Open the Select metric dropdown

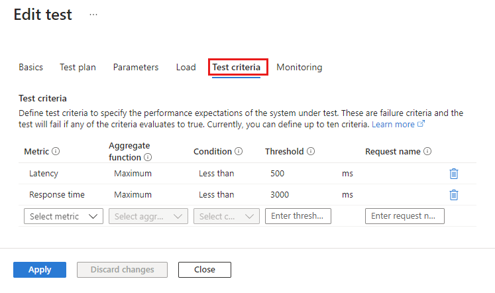[x=64, y=216]
